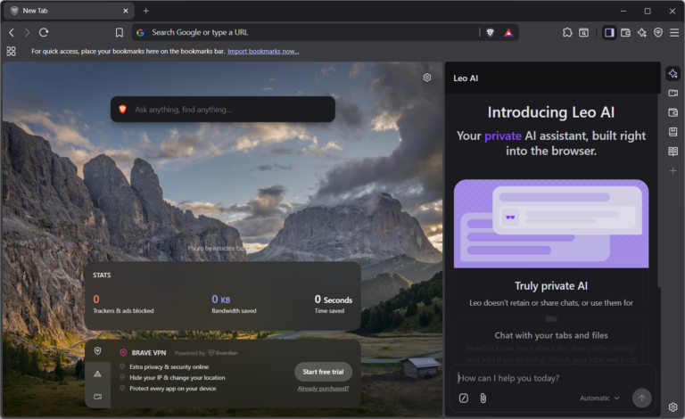Open the Wallet icon in the sidebar

(x=673, y=112)
